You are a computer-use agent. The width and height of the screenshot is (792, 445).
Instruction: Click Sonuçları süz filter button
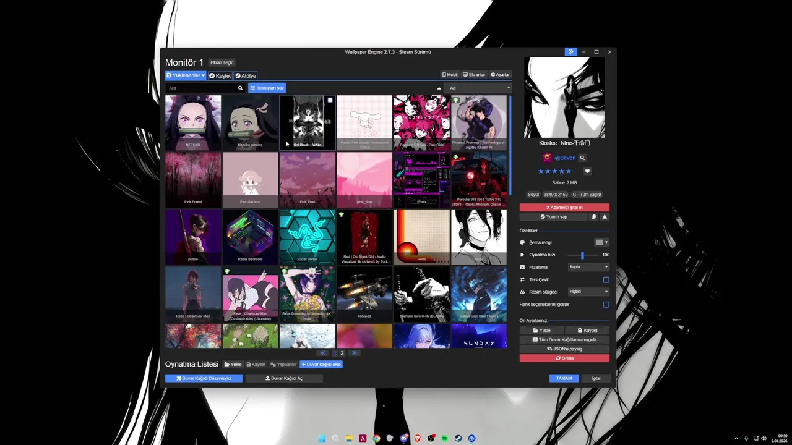[267, 88]
